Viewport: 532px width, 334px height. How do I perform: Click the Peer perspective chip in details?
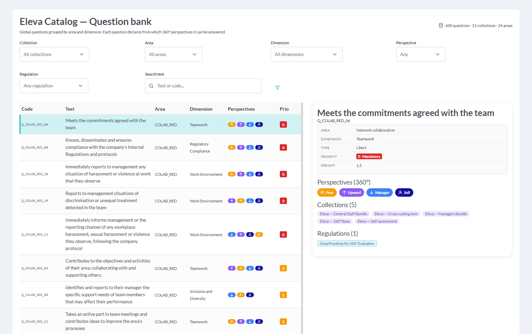[x=327, y=193]
